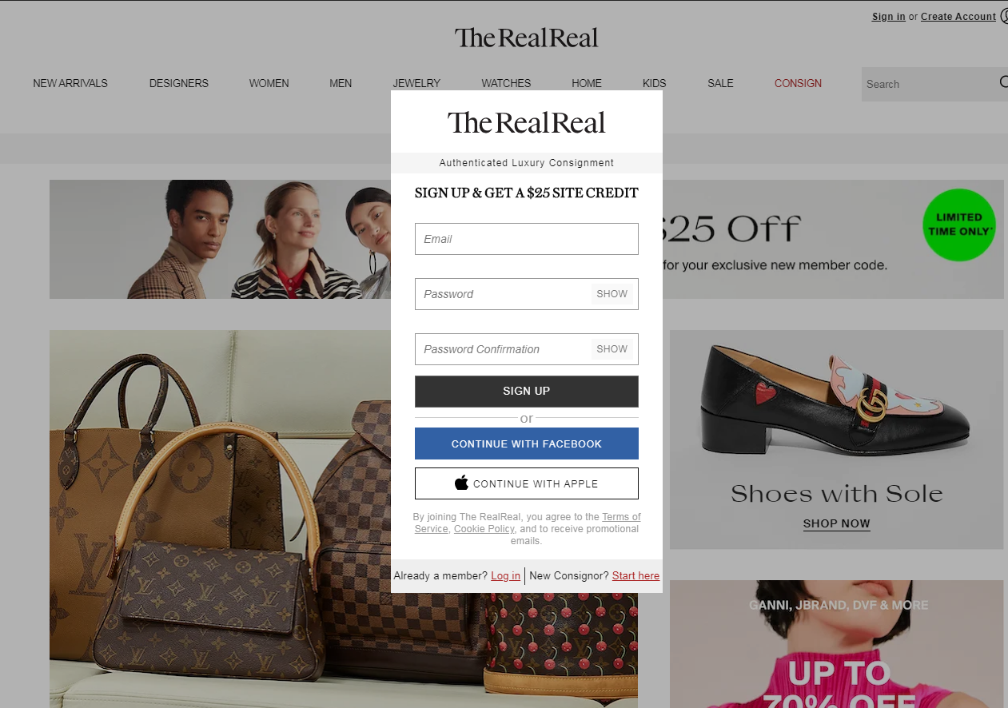
Task: Click the Log in link
Action: click(505, 576)
